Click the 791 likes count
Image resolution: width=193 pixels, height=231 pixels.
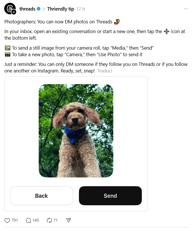pyautogui.click(x=14, y=220)
